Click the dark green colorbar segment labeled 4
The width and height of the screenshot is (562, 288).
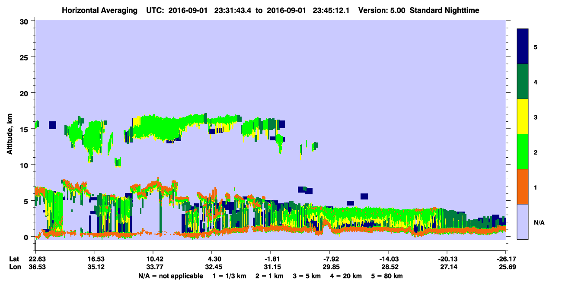pyautogui.click(x=523, y=82)
